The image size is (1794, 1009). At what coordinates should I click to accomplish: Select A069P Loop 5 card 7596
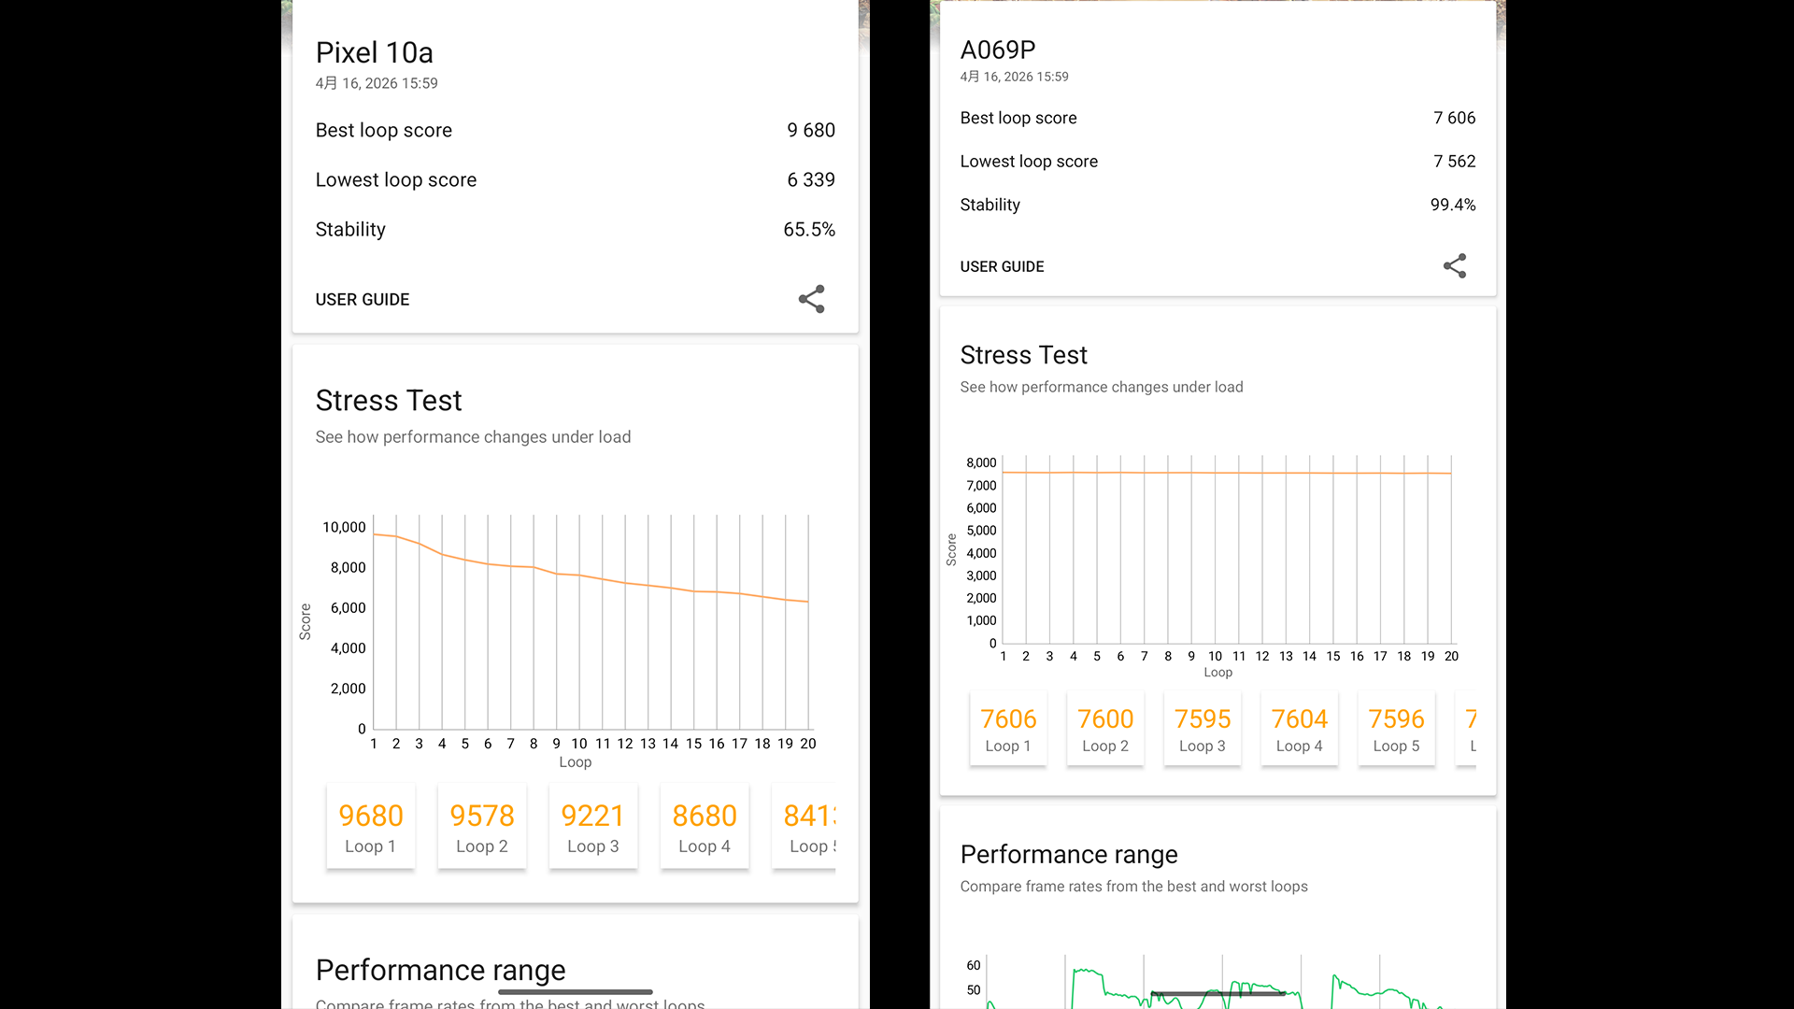pyautogui.click(x=1396, y=729)
